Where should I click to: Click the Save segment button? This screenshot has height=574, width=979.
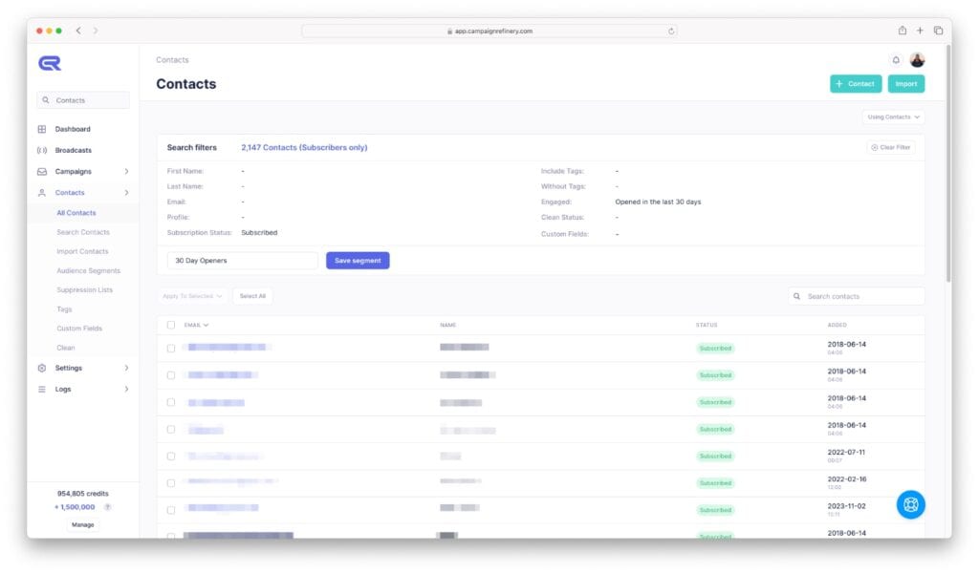(x=358, y=261)
